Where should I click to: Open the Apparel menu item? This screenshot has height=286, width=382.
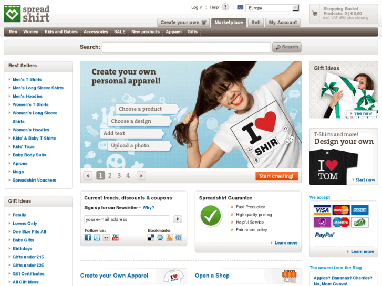click(173, 31)
